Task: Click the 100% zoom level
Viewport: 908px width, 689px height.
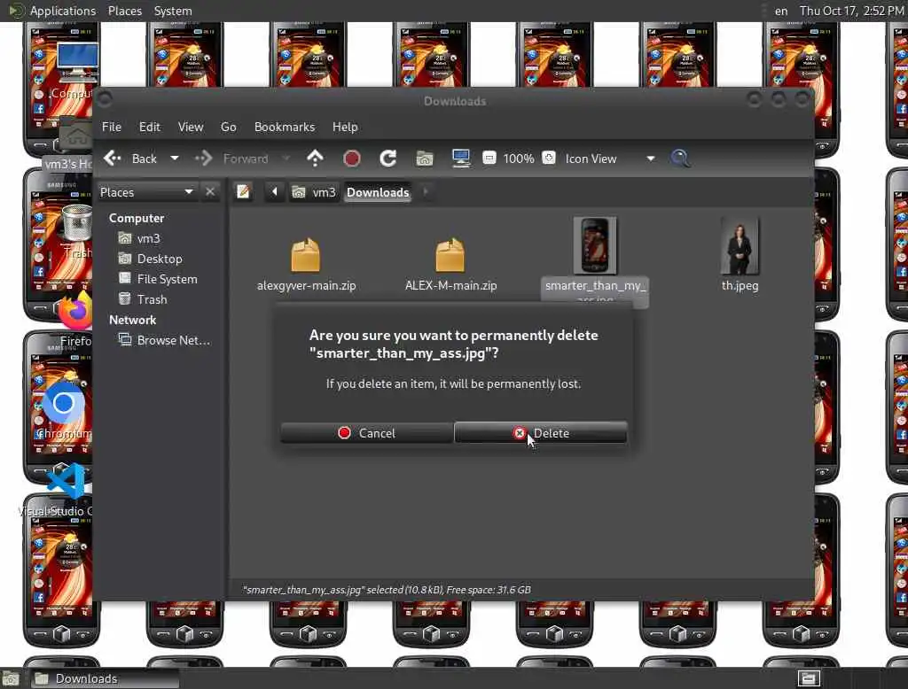Action: click(x=518, y=159)
